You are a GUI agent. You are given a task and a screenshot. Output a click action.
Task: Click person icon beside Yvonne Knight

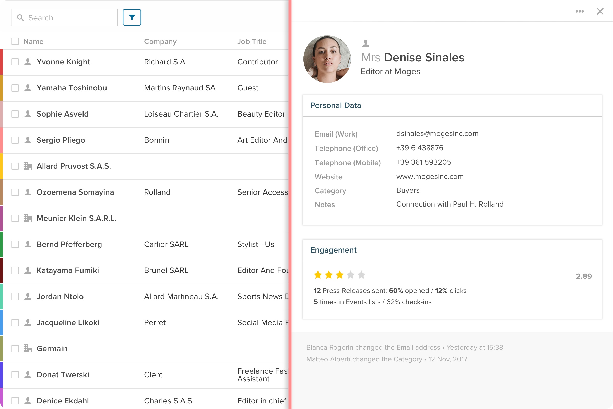[x=28, y=62]
